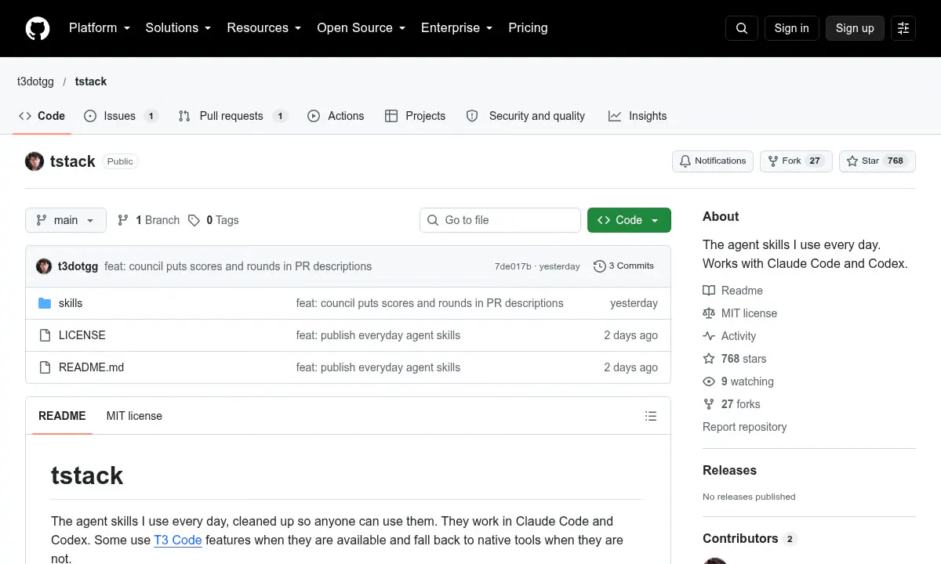Screen dimensions: 941x564
Task: Select the MIT license tab in file viewer
Action: pyautogui.click(x=134, y=416)
